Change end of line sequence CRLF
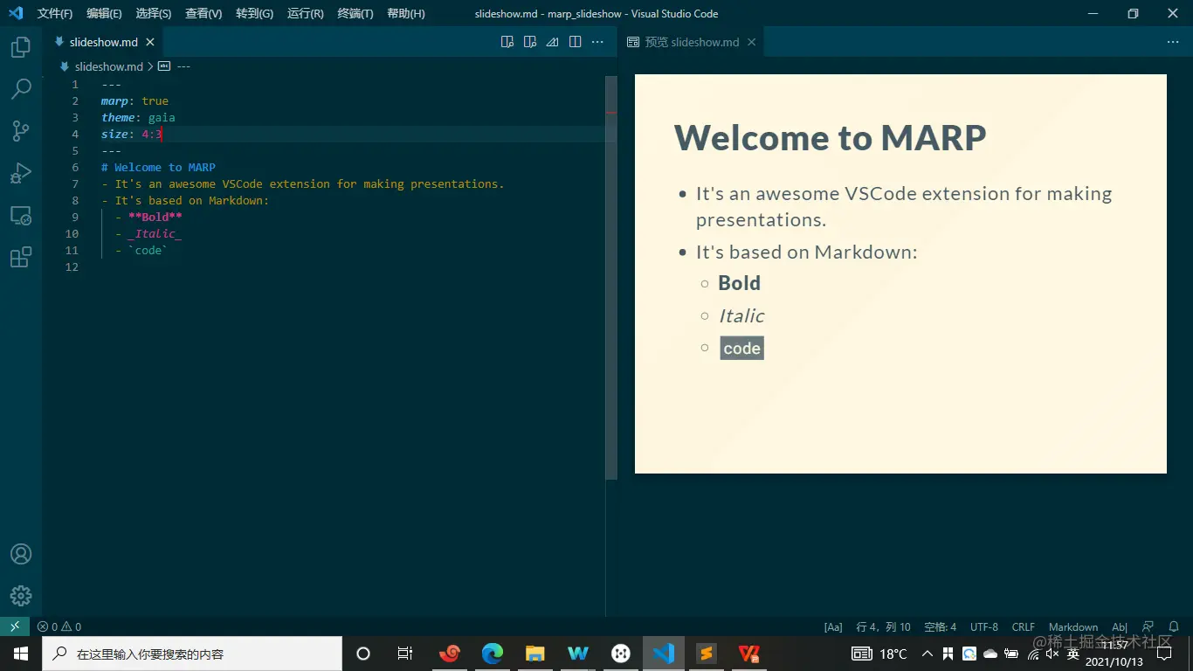This screenshot has height=671, width=1193. coord(1024,626)
